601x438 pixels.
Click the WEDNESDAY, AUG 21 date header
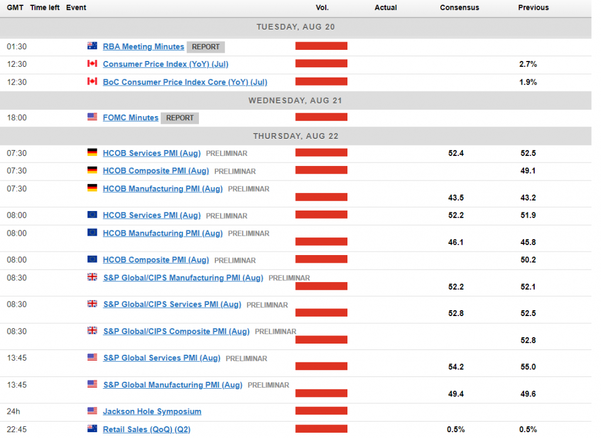coord(296,101)
